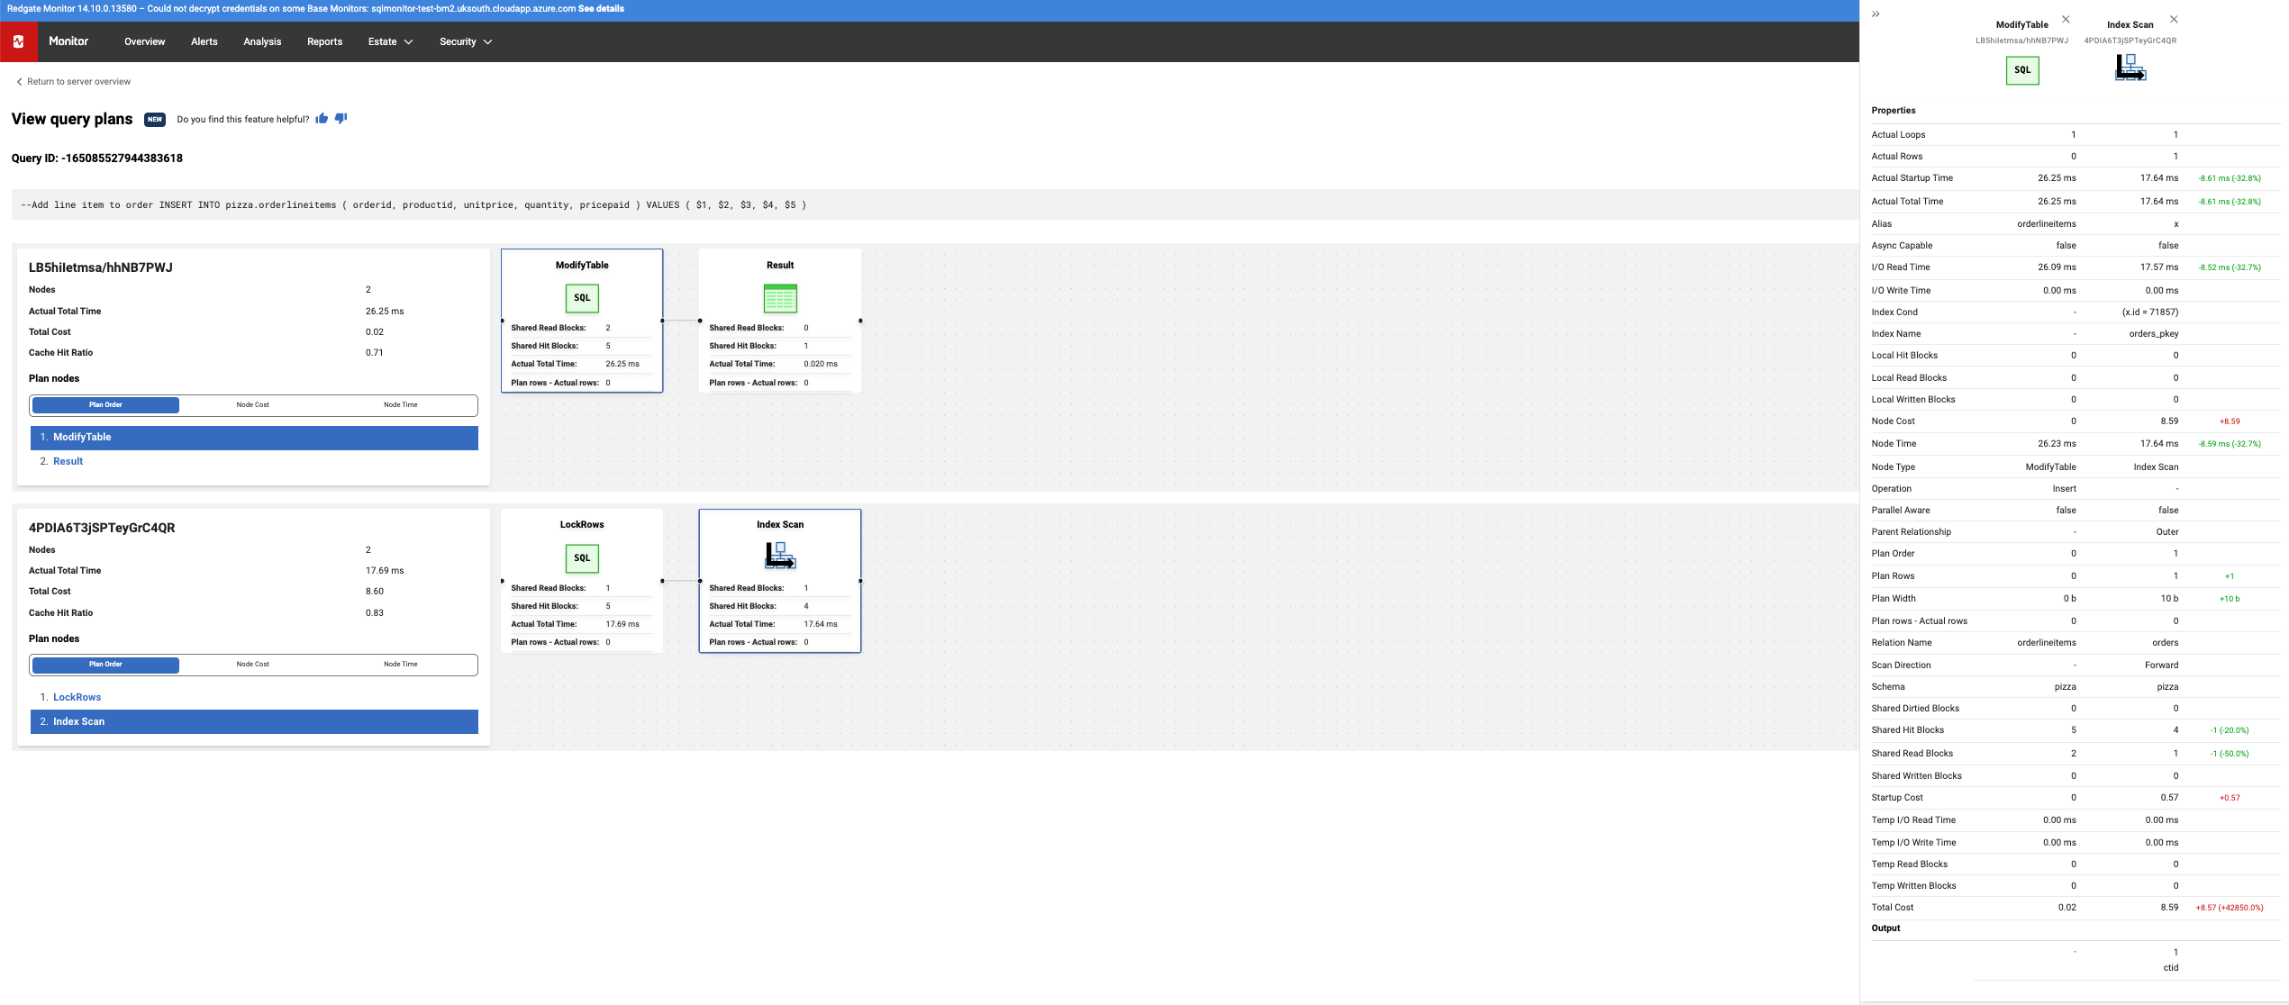Open the Security dropdown menu
This screenshot has height=1005, width=2289.
[x=465, y=41]
